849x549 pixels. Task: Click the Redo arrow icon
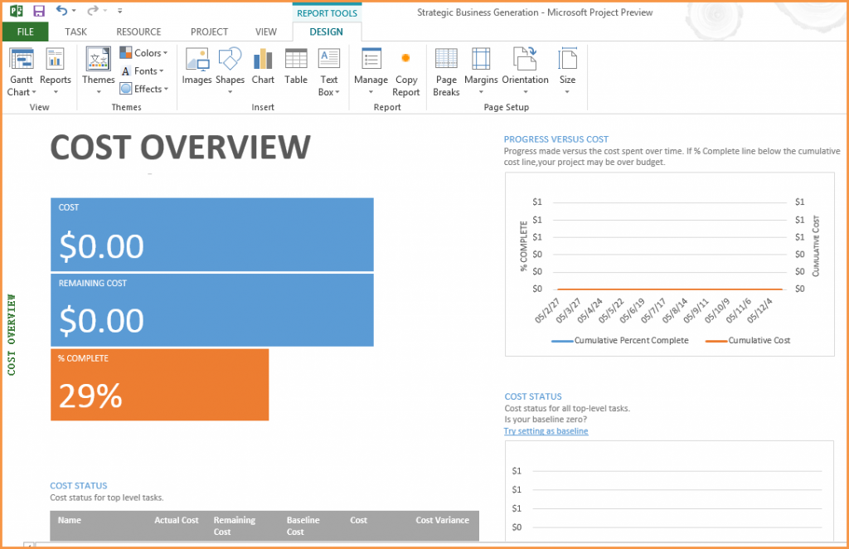pyautogui.click(x=93, y=10)
